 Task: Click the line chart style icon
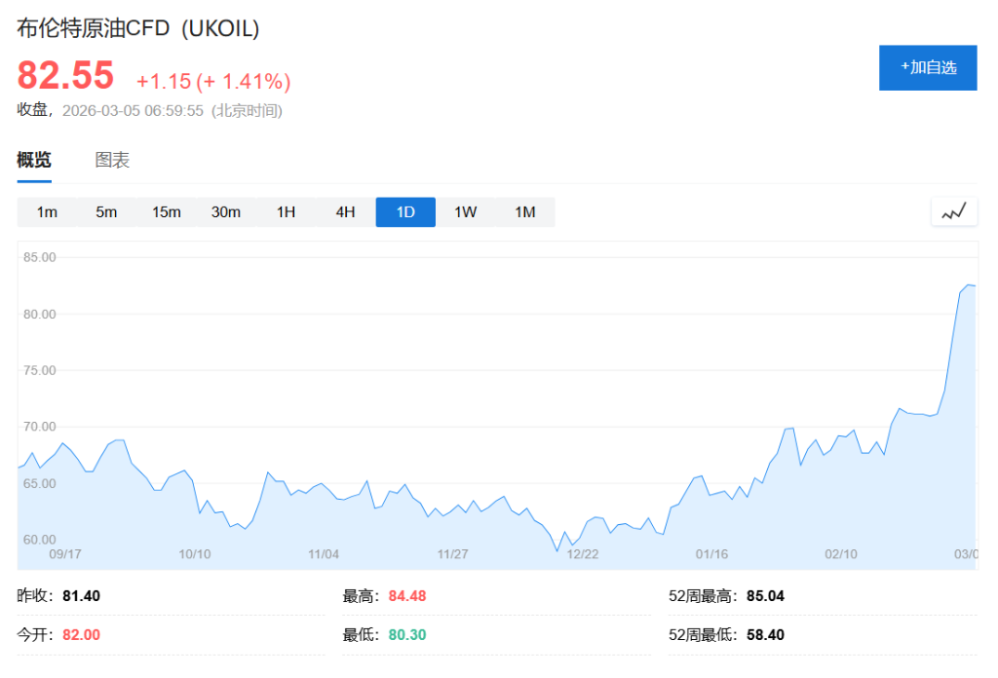(x=953, y=210)
